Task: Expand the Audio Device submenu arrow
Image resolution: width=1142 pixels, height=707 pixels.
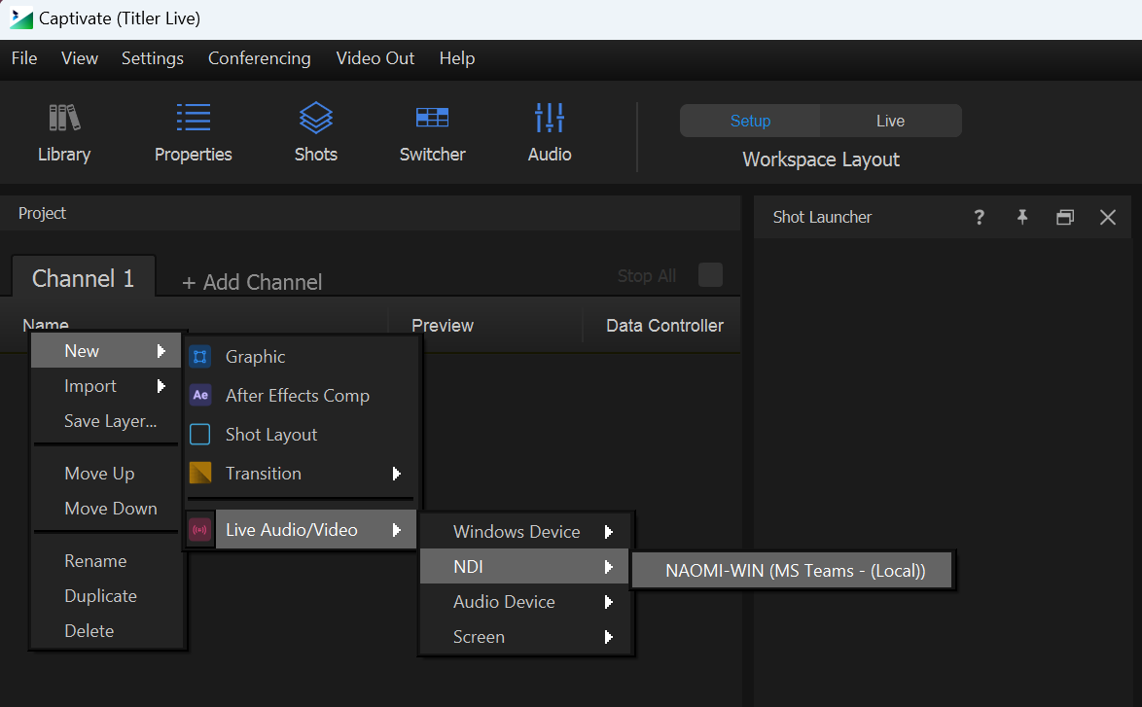Action: (x=608, y=602)
